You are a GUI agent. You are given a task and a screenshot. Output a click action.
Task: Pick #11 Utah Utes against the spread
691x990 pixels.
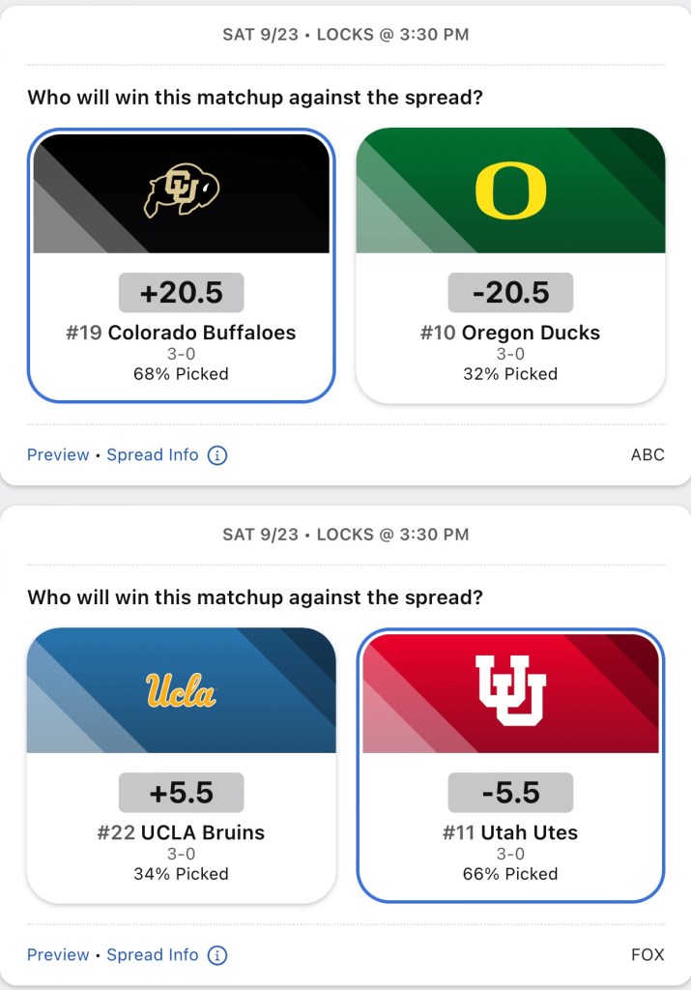click(x=510, y=832)
